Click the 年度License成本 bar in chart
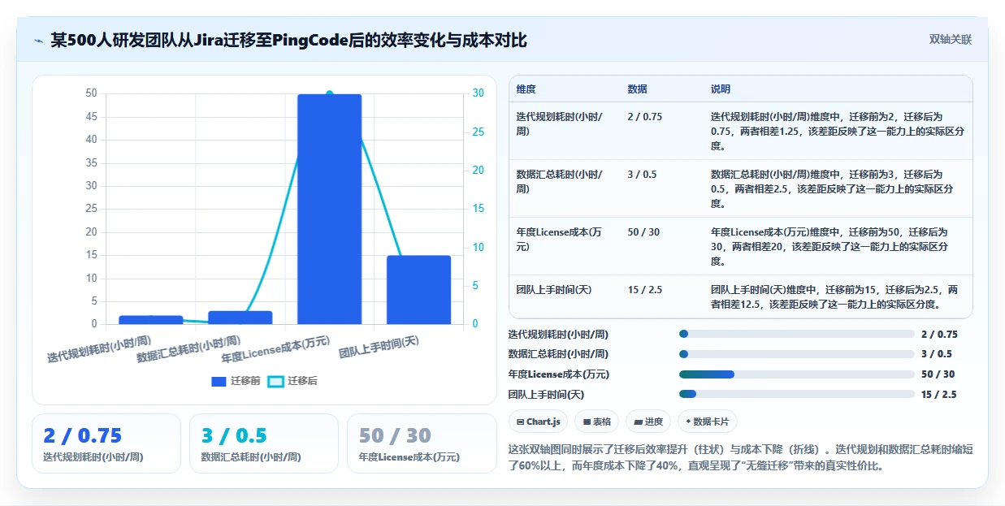 pyautogui.click(x=329, y=209)
